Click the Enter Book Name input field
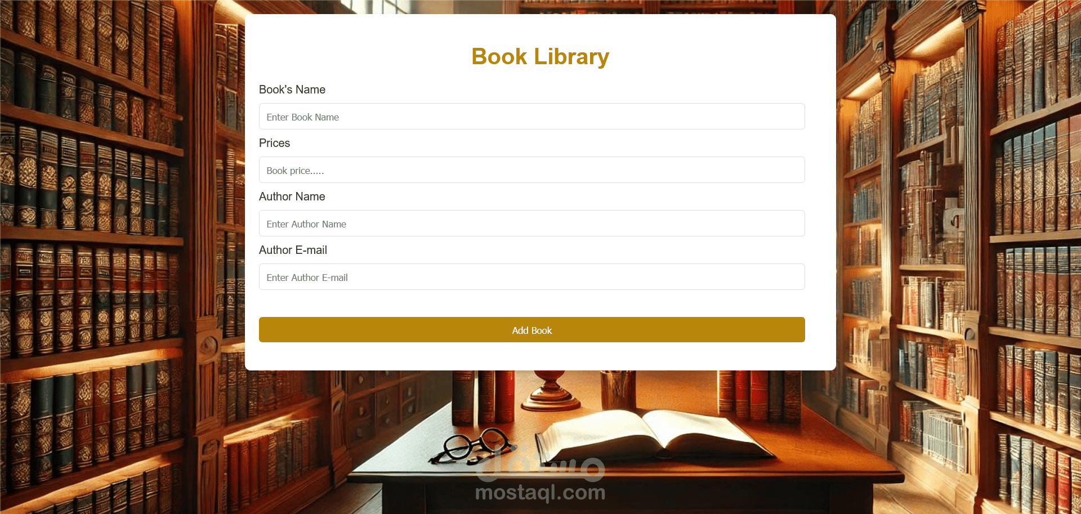Screen dimensions: 1081x514 pyautogui.click(x=531, y=117)
